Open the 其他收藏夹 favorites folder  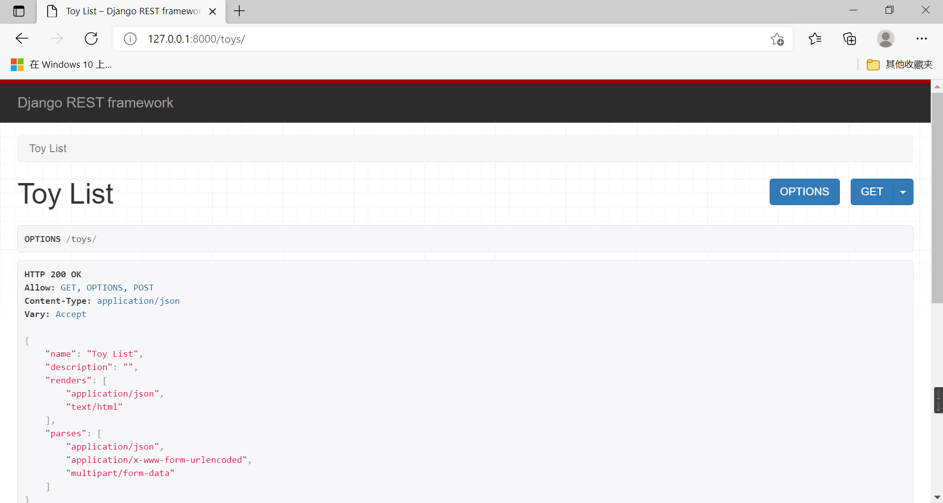[900, 64]
